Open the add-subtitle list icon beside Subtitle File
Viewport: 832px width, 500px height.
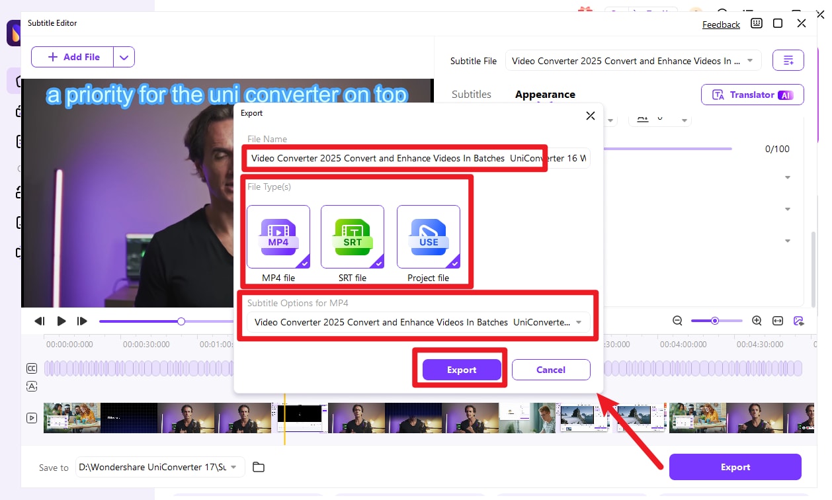(788, 60)
